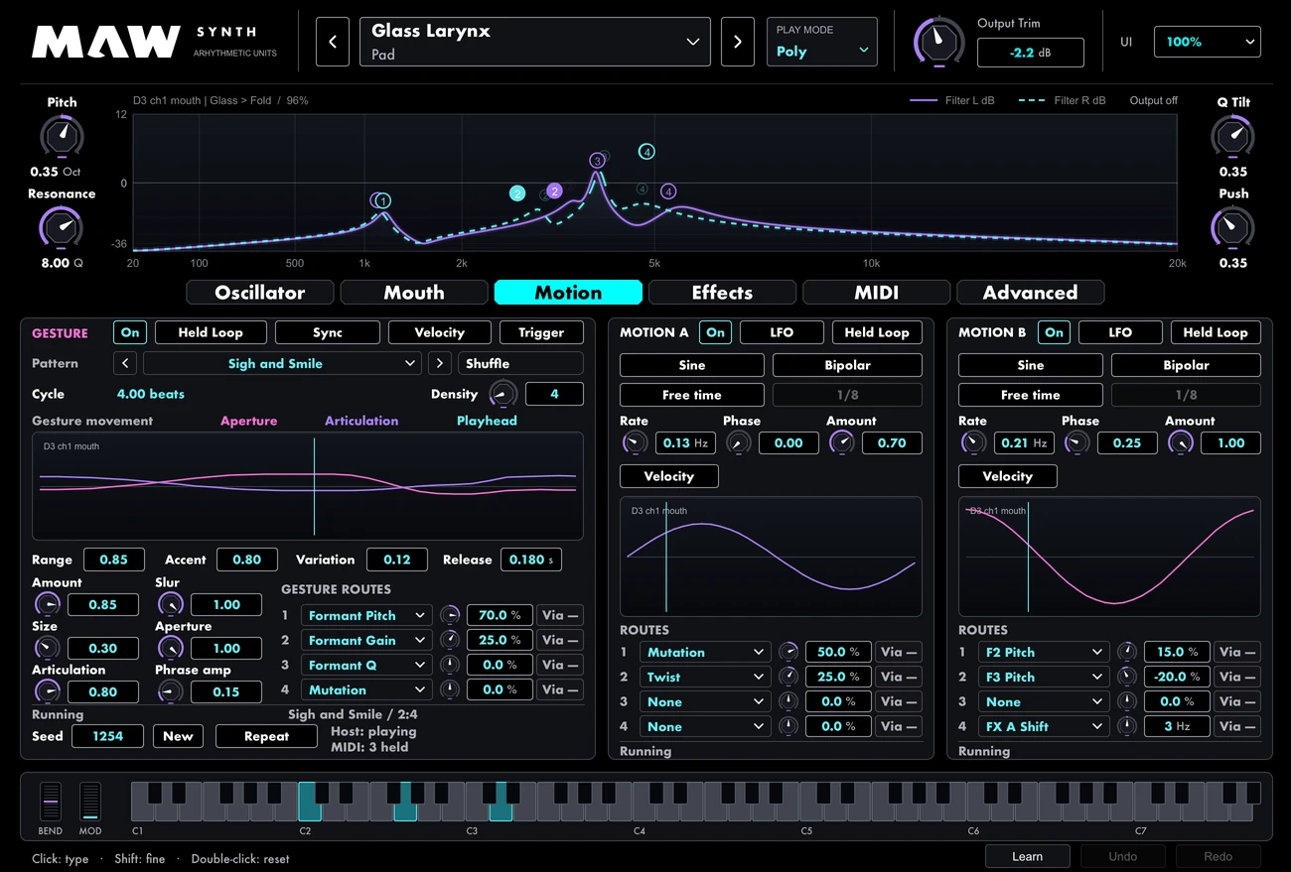Screen dimensions: 1291x872
Task: Toggle Gesture Velocity option
Action: tap(440, 332)
